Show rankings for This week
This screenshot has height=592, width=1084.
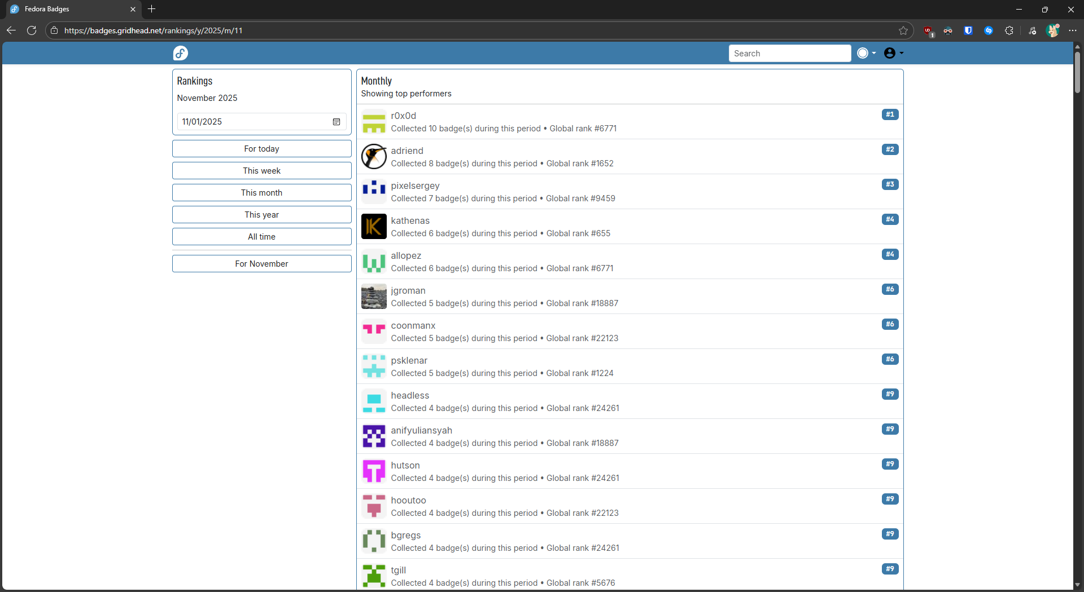point(261,171)
